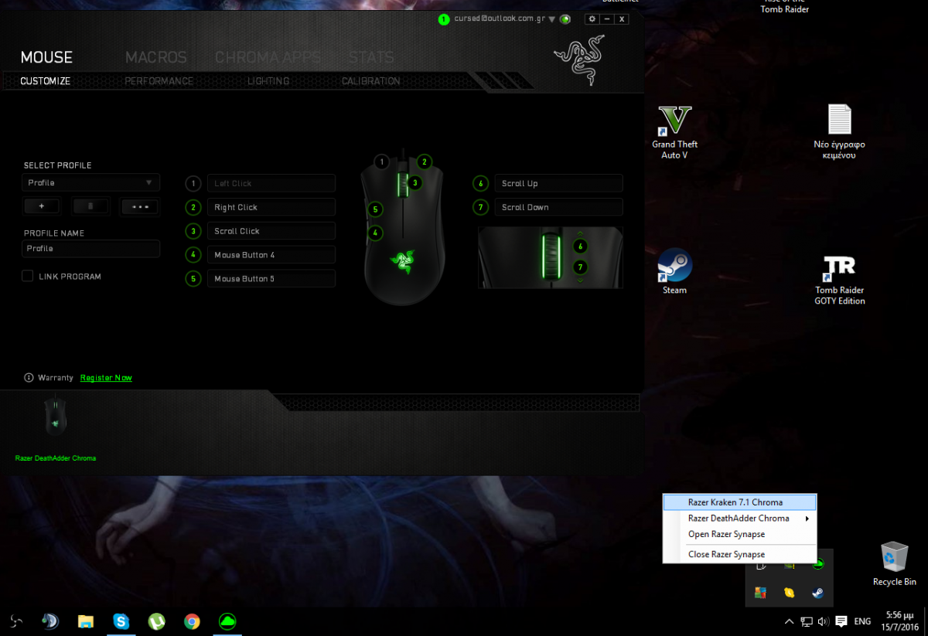Screen dimensions: 928x636
Task: Click the Steam icon in tray overflow
Action: pos(817,593)
